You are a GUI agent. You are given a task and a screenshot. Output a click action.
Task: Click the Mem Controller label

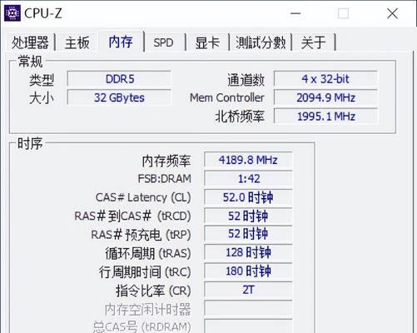point(227,97)
